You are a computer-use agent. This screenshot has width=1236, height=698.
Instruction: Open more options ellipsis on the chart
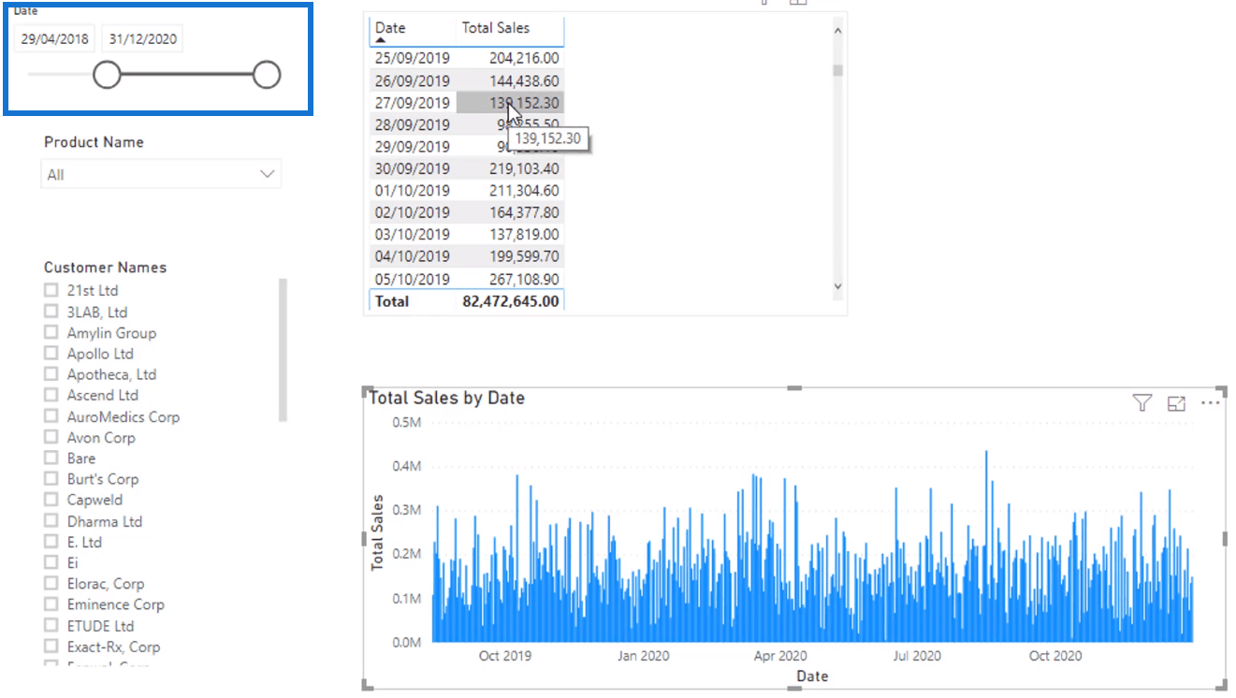point(1210,403)
